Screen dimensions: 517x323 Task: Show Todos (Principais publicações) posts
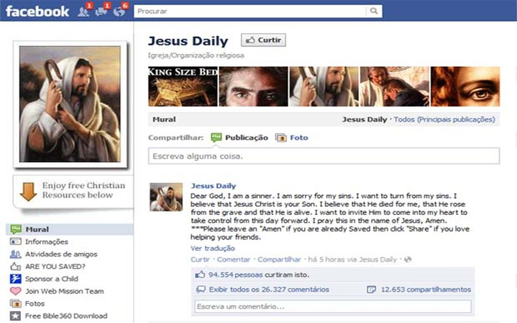pyautogui.click(x=444, y=120)
